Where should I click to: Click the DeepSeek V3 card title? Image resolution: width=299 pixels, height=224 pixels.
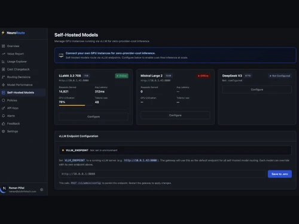[x=232, y=76]
